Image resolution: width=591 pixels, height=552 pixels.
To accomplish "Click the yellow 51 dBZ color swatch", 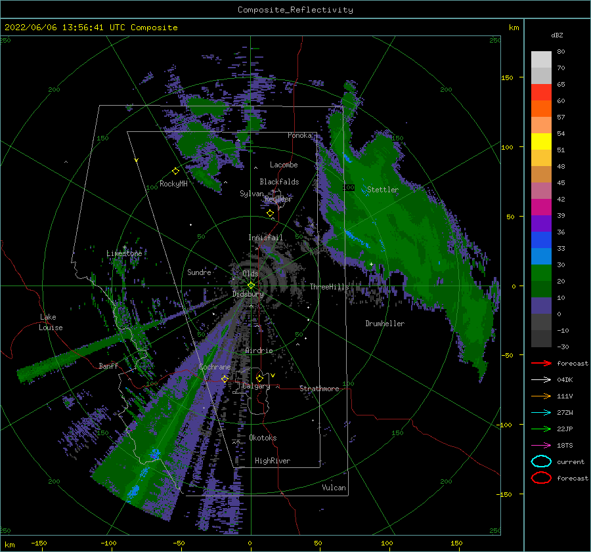I will click(x=541, y=141).
